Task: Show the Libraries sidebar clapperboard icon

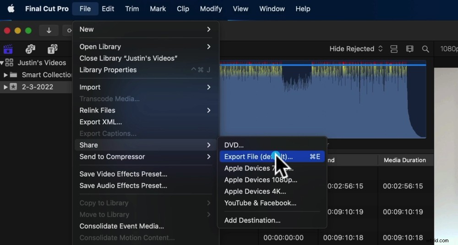Action: [8, 49]
